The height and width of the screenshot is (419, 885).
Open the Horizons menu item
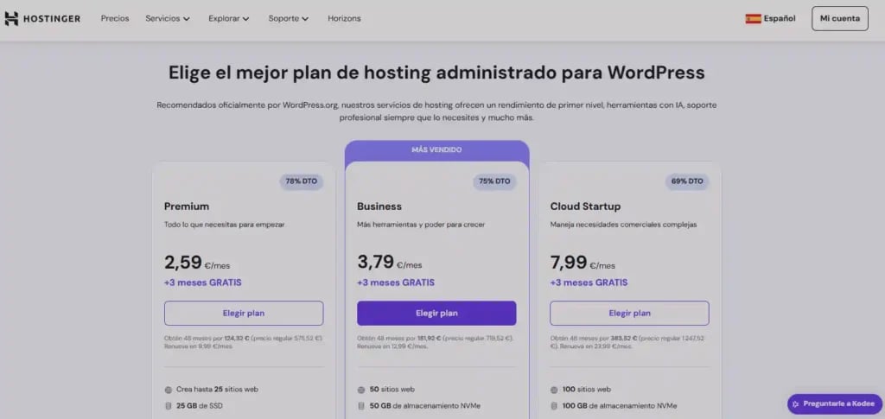(x=344, y=19)
